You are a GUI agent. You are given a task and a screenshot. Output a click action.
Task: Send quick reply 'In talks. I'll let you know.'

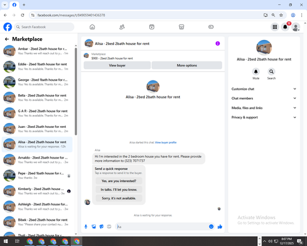coord(119,189)
